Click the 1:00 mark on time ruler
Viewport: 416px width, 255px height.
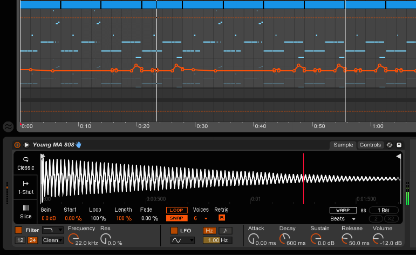tap(378, 126)
